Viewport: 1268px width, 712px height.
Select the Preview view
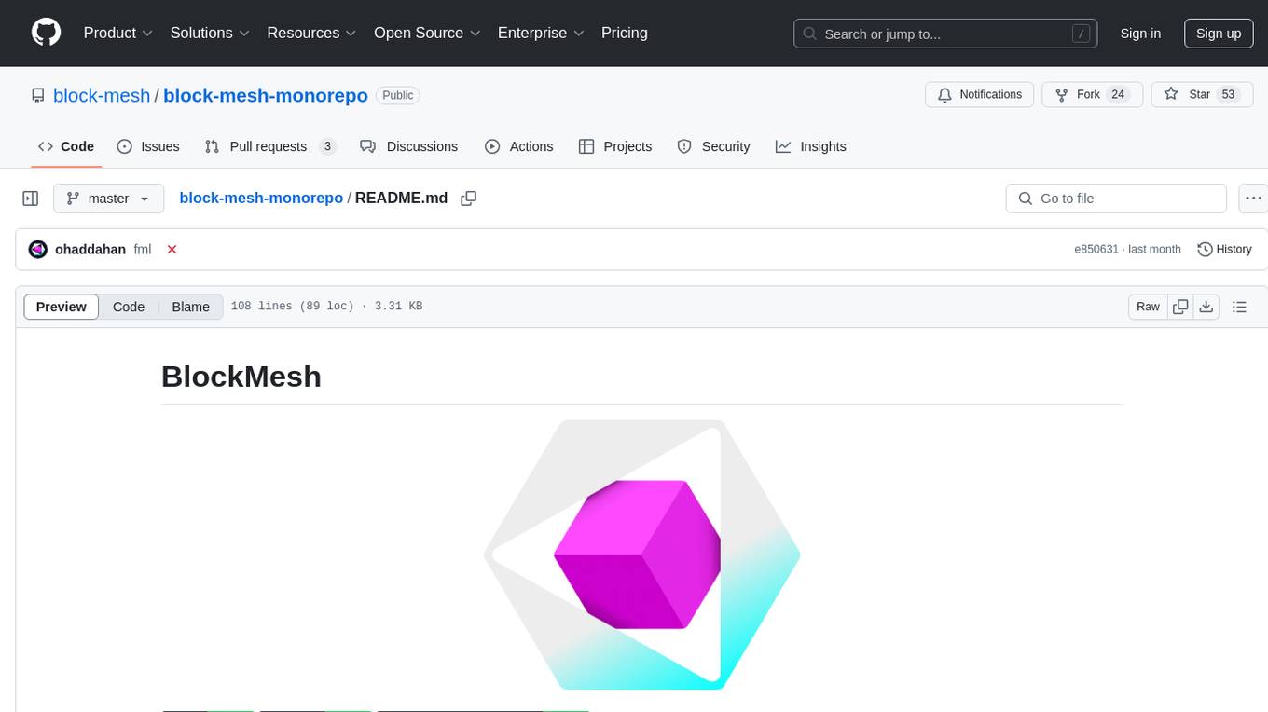pyautogui.click(x=62, y=307)
